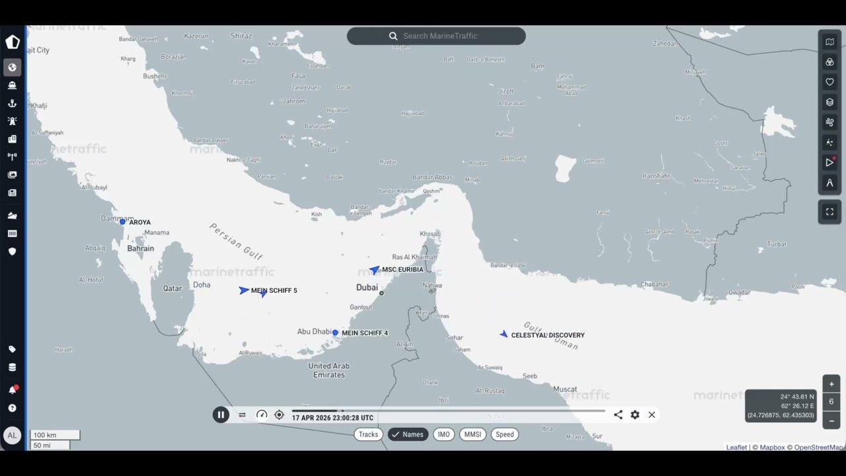The height and width of the screenshot is (476, 846).
Task: Open the Companies building icon in sidebar
Action: (x=12, y=139)
